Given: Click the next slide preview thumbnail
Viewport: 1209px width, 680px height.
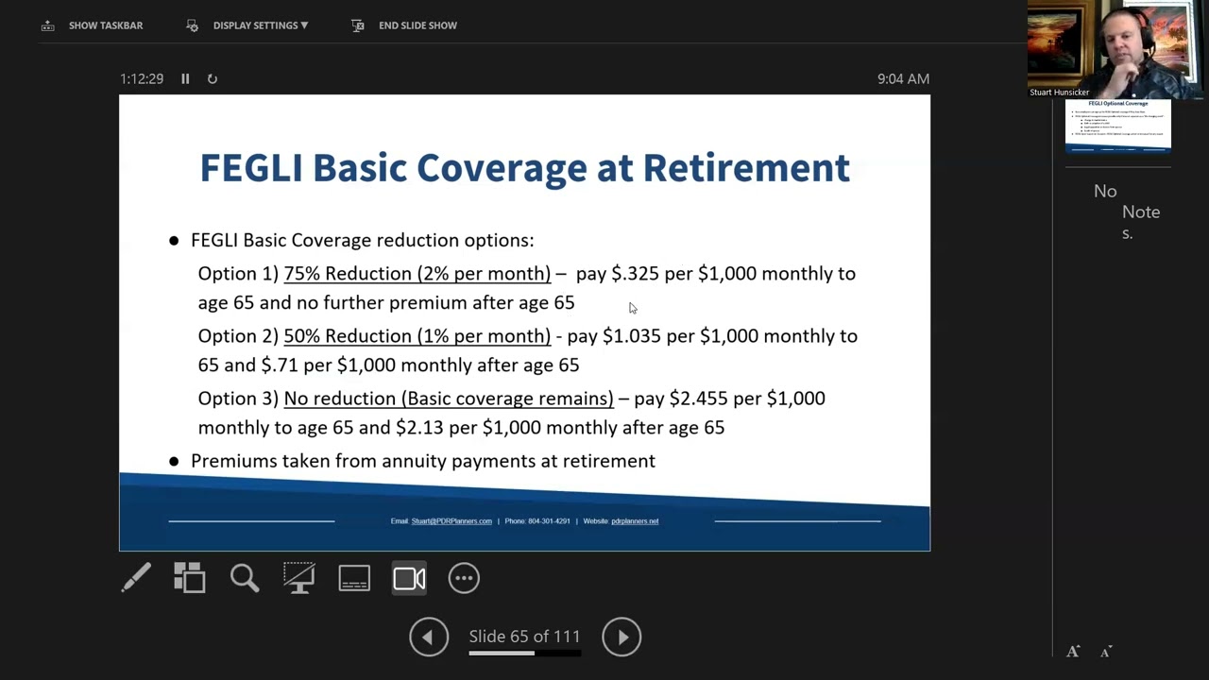Looking at the screenshot, I should click(x=1118, y=125).
